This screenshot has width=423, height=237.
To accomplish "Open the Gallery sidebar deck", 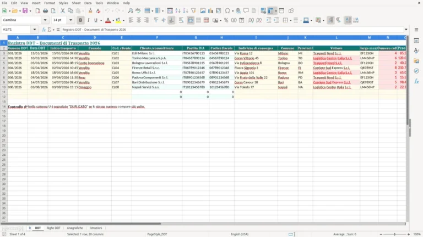I will pyautogui.click(x=416, y=61).
